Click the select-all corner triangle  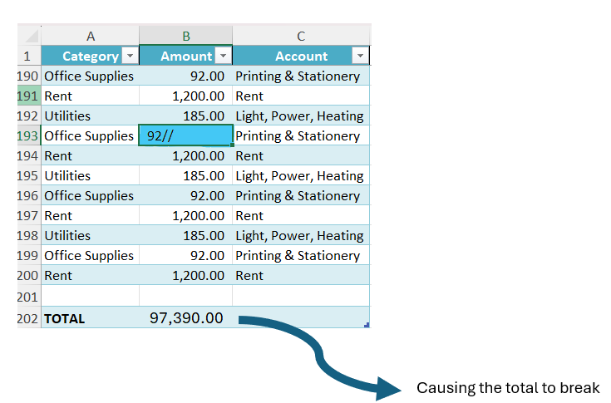pyautogui.click(x=32, y=36)
